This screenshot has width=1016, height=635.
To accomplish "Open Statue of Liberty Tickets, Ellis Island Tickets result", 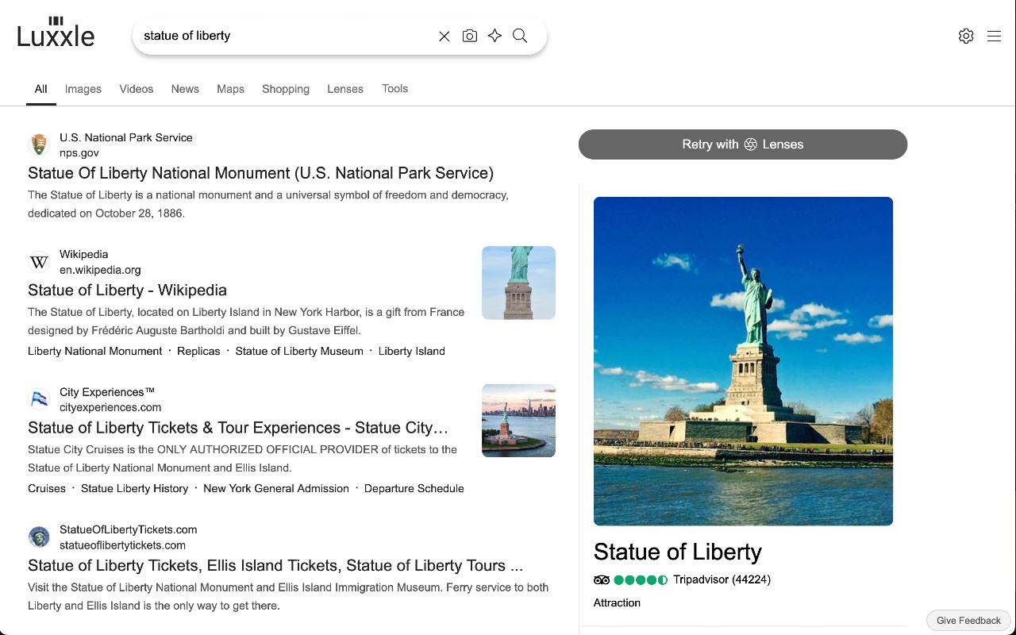I will [275, 566].
